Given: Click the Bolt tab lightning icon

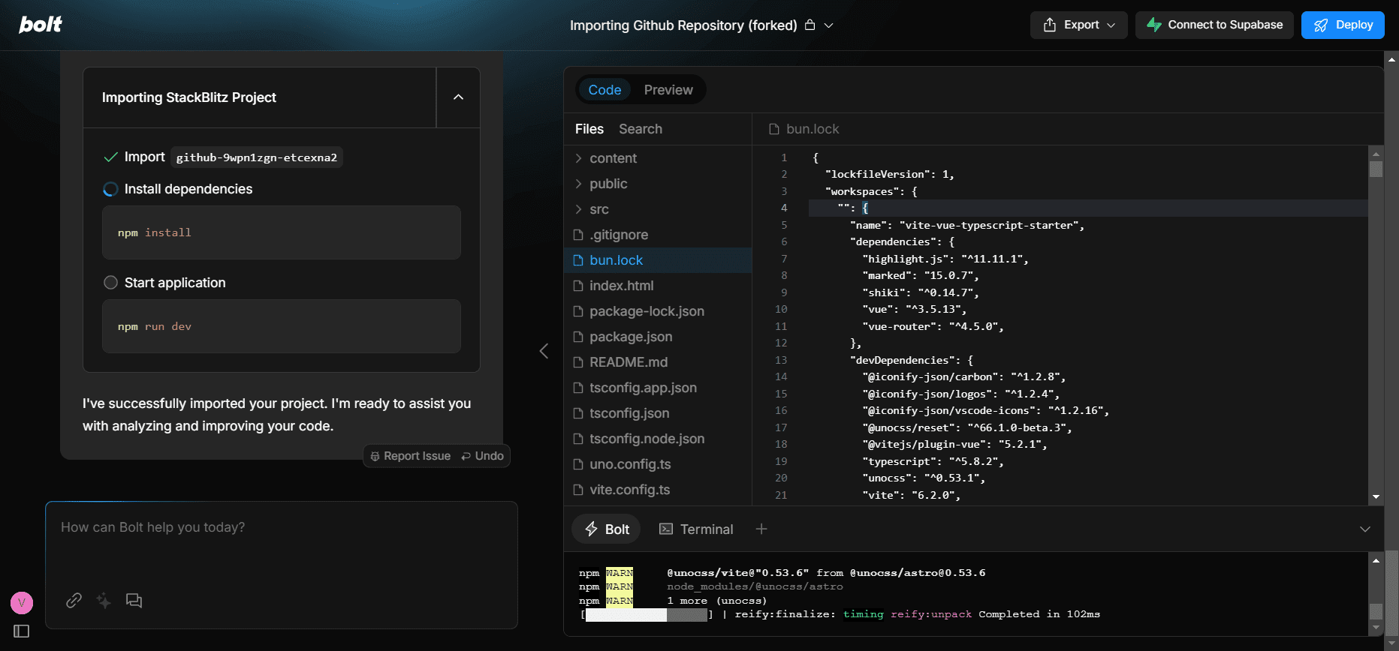Looking at the screenshot, I should [x=592, y=529].
